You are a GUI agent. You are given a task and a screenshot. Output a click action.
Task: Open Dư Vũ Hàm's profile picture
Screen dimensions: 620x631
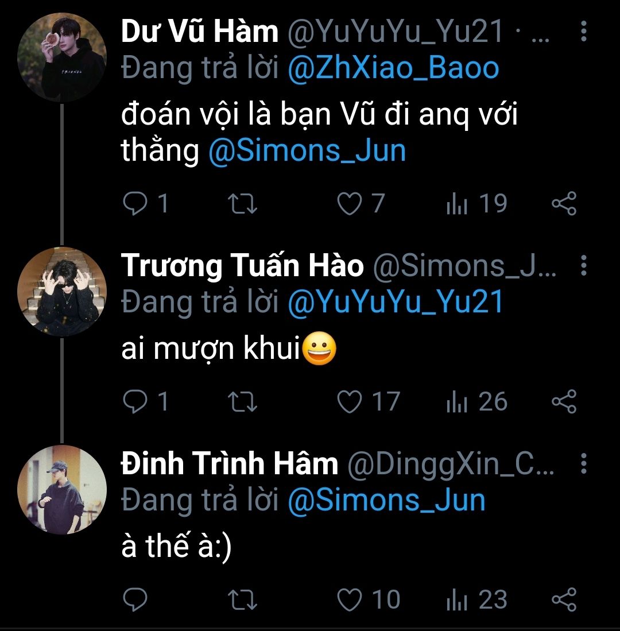click(62, 57)
